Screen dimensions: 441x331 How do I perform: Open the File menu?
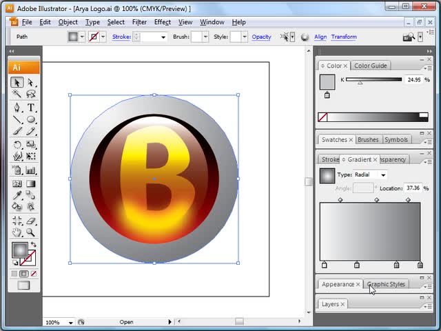[27, 22]
